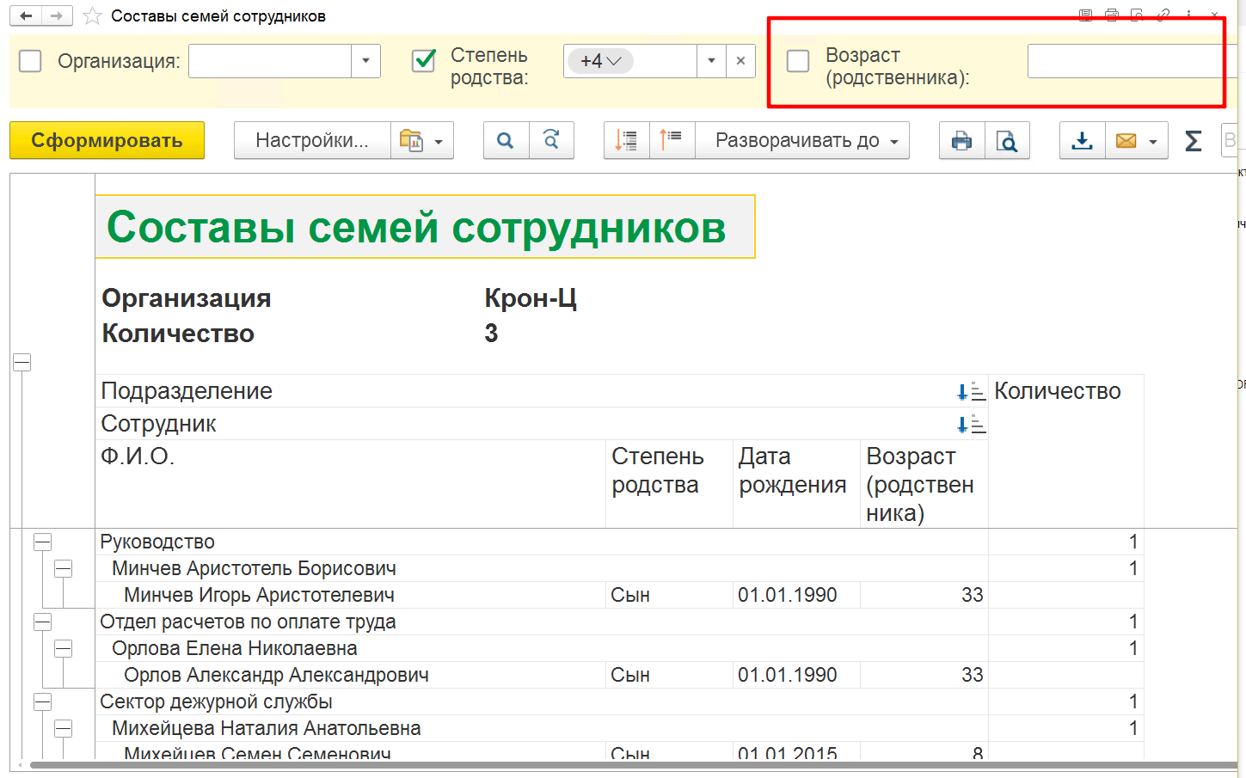The height and width of the screenshot is (778, 1246).
Task: Click the sum (sigma) icon
Action: pyautogui.click(x=1193, y=141)
